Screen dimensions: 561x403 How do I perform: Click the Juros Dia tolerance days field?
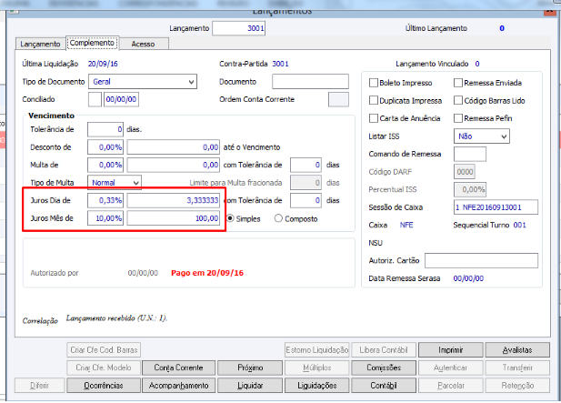point(306,200)
